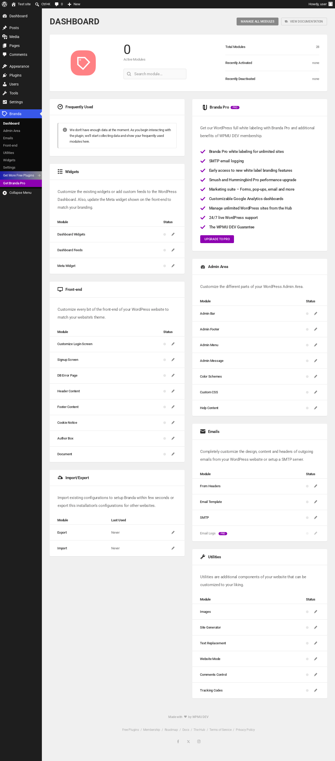Click Manage All Modules button
335x761 pixels.
coord(257,22)
